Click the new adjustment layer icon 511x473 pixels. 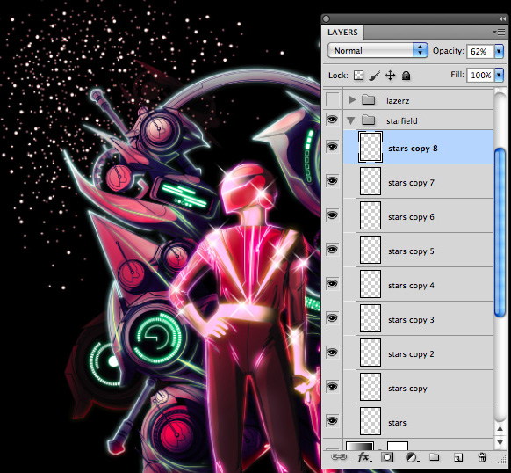(411, 458)
